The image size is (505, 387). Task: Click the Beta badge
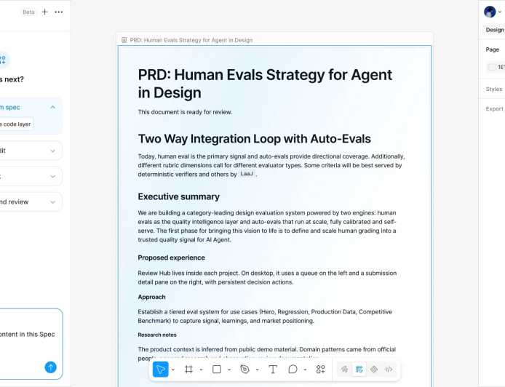28,12
